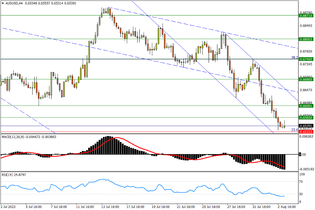315x210 pixels.
Task: Select the 0.66800 green price tag
Action: pos(306,79)
